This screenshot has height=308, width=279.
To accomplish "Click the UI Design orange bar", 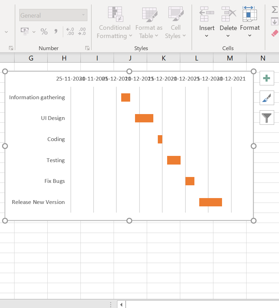I will (144, 118).
